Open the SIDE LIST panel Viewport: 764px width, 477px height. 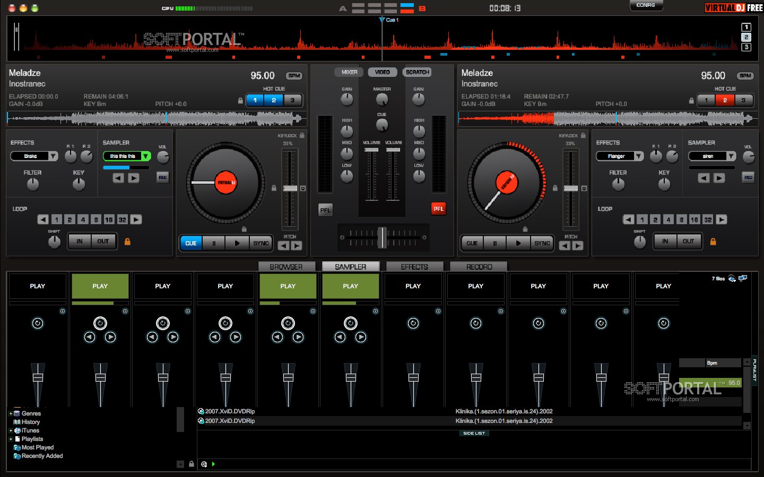(474, 434)
